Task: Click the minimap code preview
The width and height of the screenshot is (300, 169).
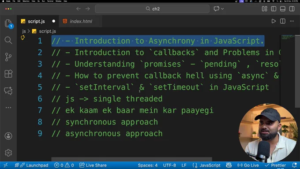Action: (x=288, y=37)
